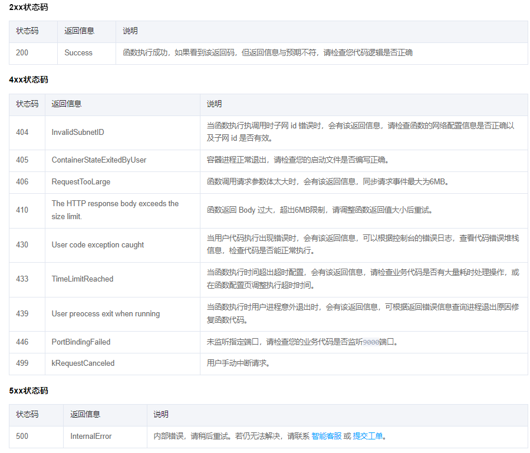The width and height of the screenshot is (530, 453).
Task: Click 状态码 header in 4xx table
Action: coord(27,104)
